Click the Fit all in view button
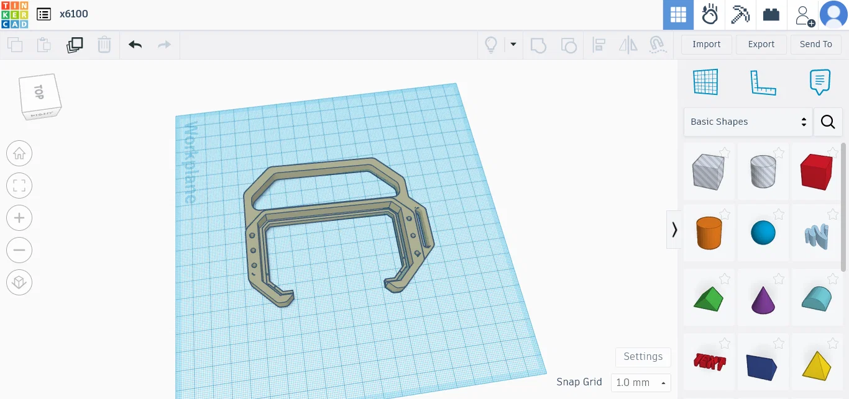Screen dimensions: 849x399 point(19,186)
